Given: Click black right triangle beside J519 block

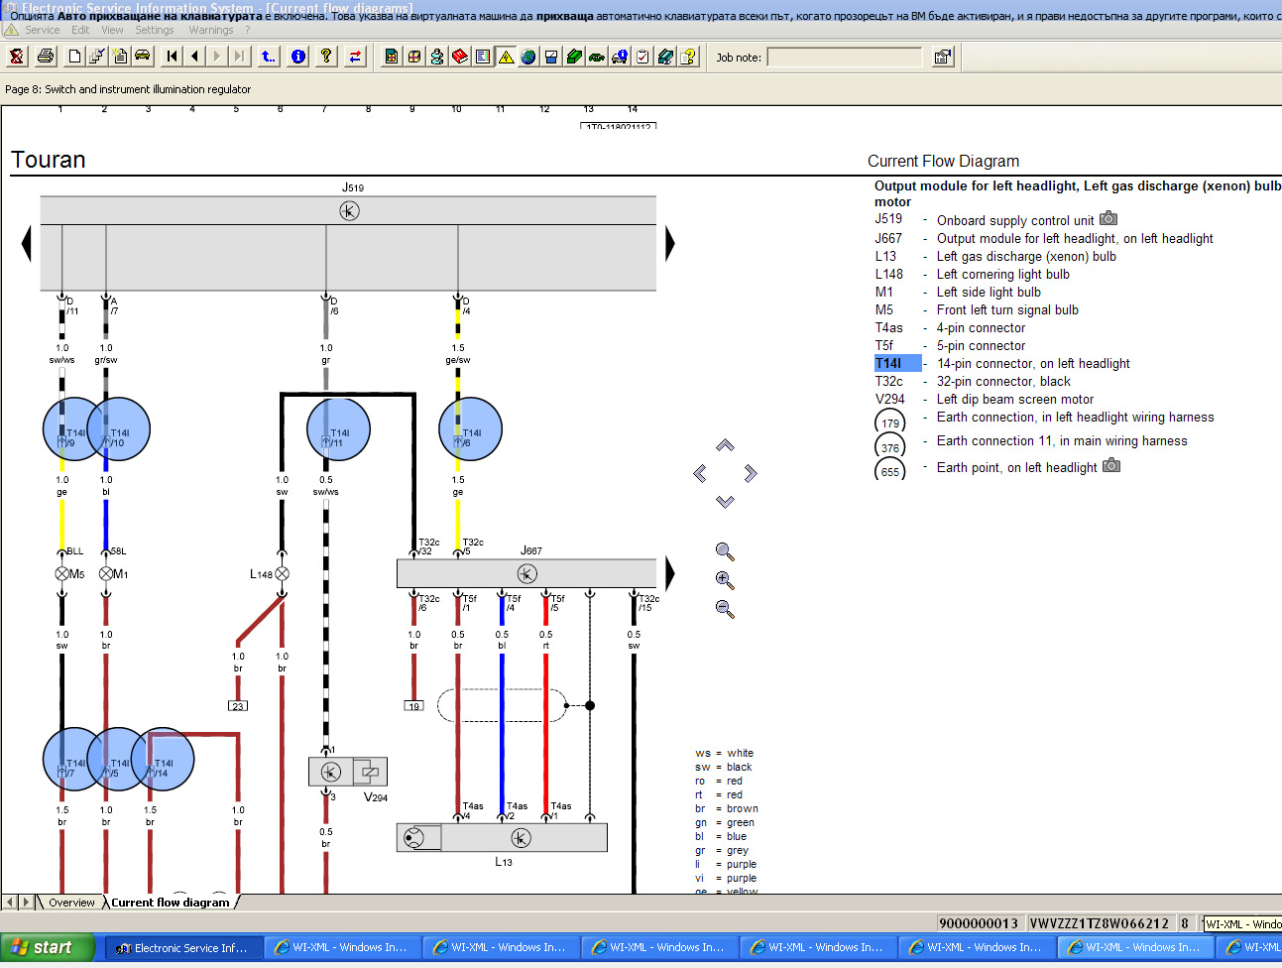Looking at the screenshot, I should [670, 244].
